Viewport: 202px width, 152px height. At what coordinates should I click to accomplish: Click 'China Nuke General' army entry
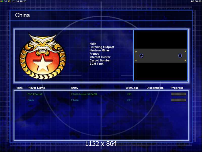pos(84,94)
